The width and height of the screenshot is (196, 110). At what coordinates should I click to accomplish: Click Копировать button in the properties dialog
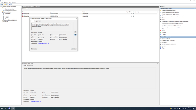click(x=34, y=49)
